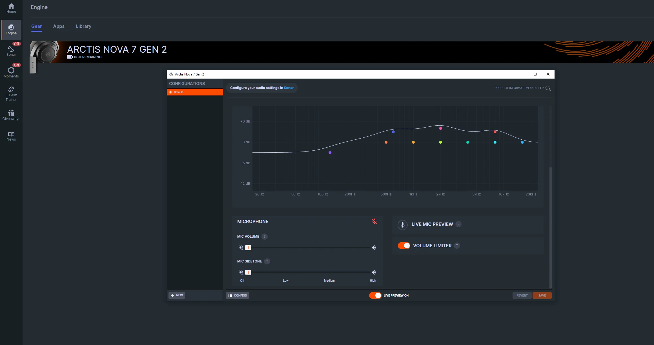The width and height of the screenshot is (654, 345).
Task: Turn off the Live Preview On toggle
Action: [375, 295]
